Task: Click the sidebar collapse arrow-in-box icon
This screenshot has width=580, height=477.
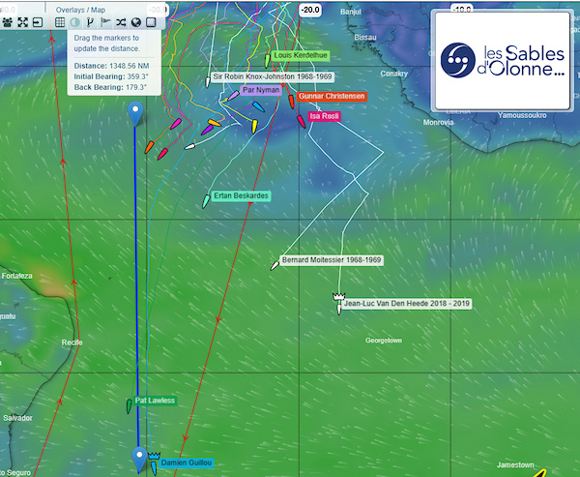Action: coord(38,22)
